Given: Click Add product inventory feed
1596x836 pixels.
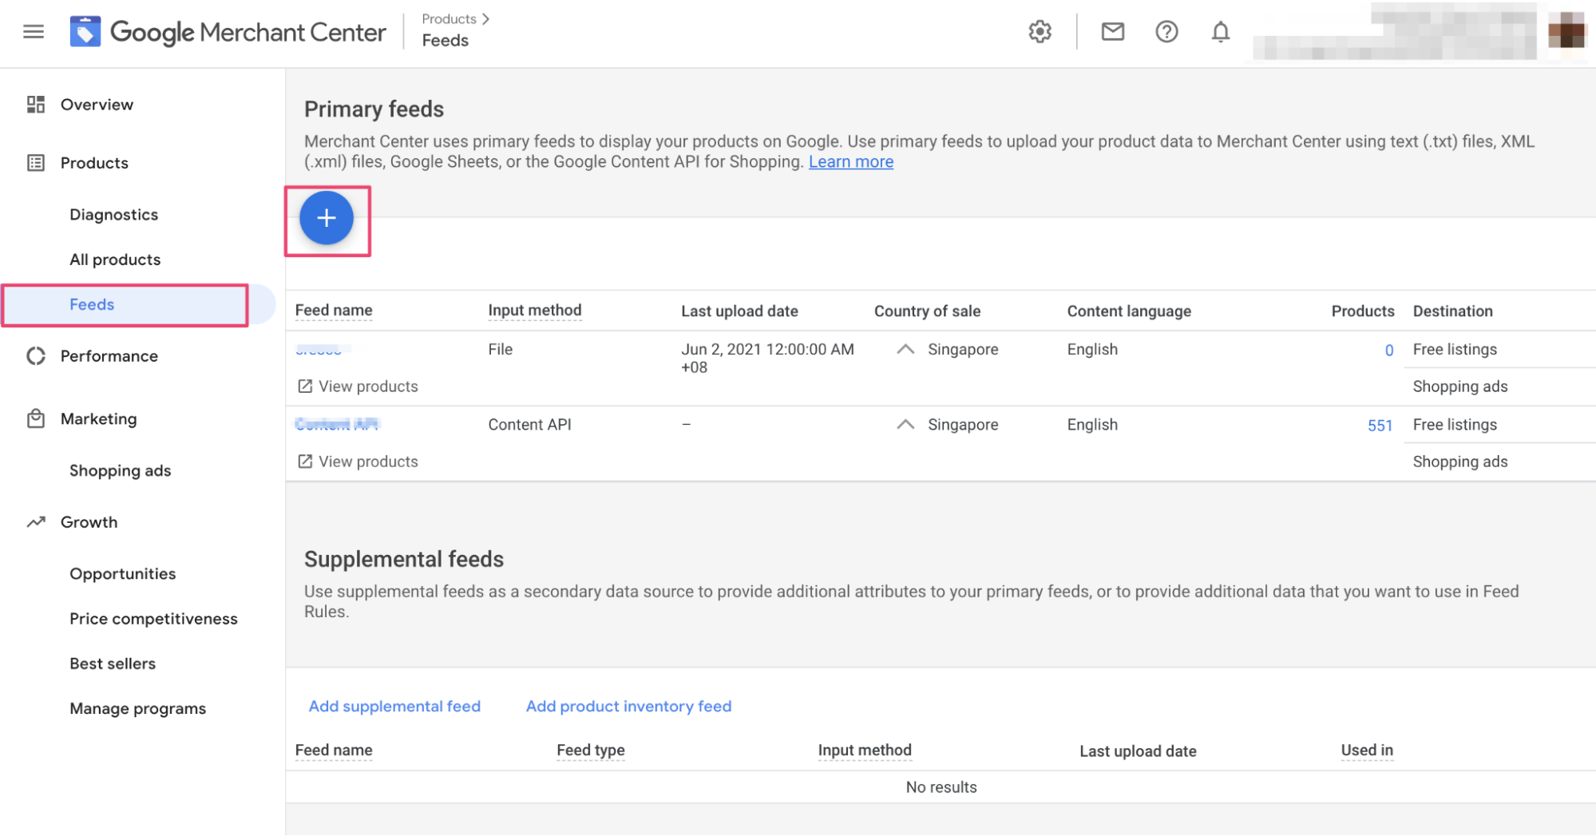Looking at the screenshot, I should (x=628, y=707).
